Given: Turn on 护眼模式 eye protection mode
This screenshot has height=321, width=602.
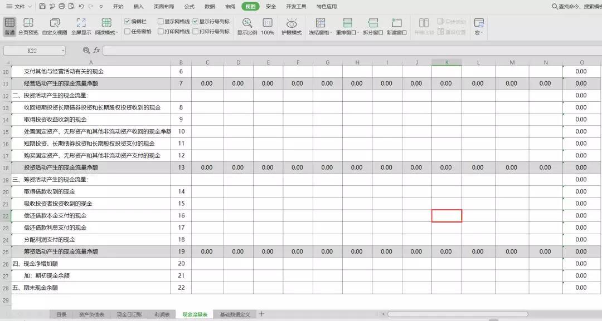Looking at the screenshot, I should tap(292, 27).
